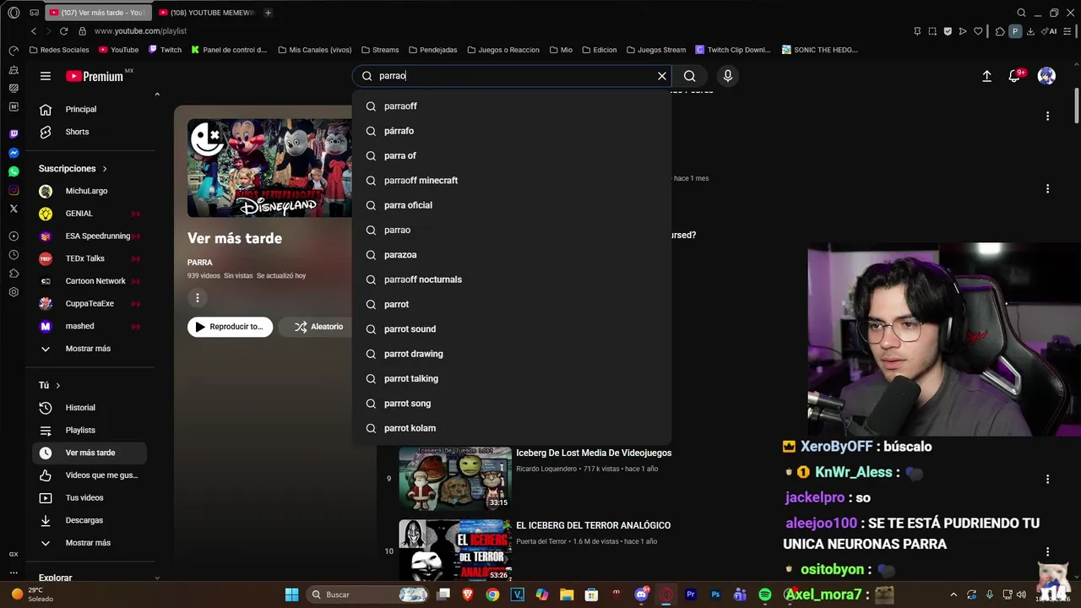This screenshot has height=608, width=1081.
Task: Choose the 'parrot talking' search suggestion
Action: (x=512, y=378)
